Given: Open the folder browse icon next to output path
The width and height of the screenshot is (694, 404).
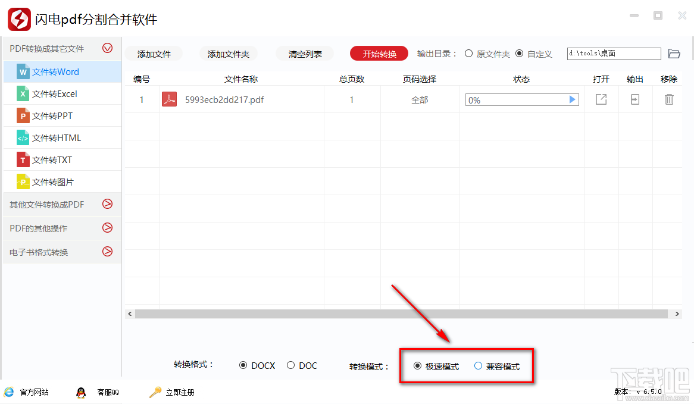Looking at the screenshot, I should point(674,53).
